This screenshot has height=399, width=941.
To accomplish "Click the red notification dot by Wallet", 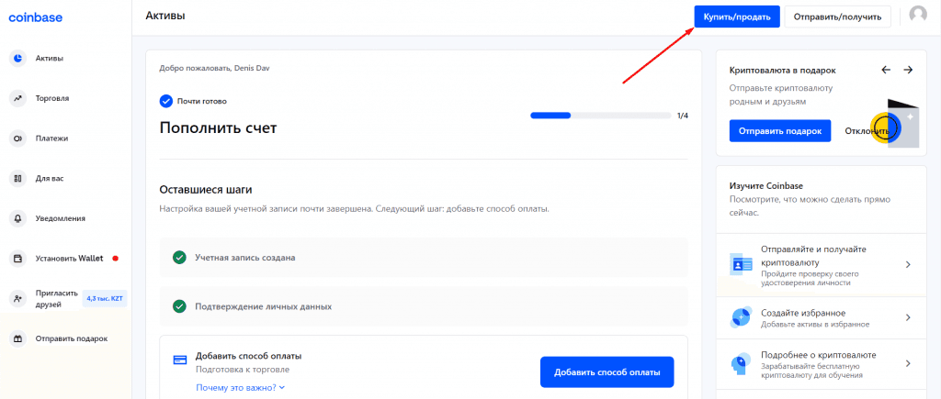I will 115,259.
